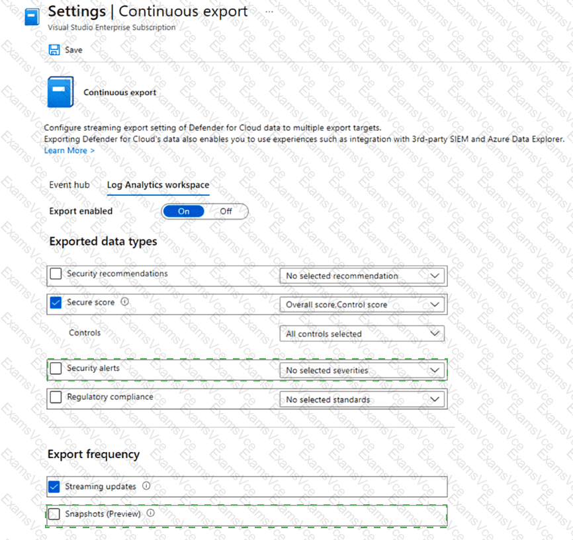The height and width of the screenshot is (540, 573).
Task: Expand the No selected recommendation dropdown
Action: (361, 276)
